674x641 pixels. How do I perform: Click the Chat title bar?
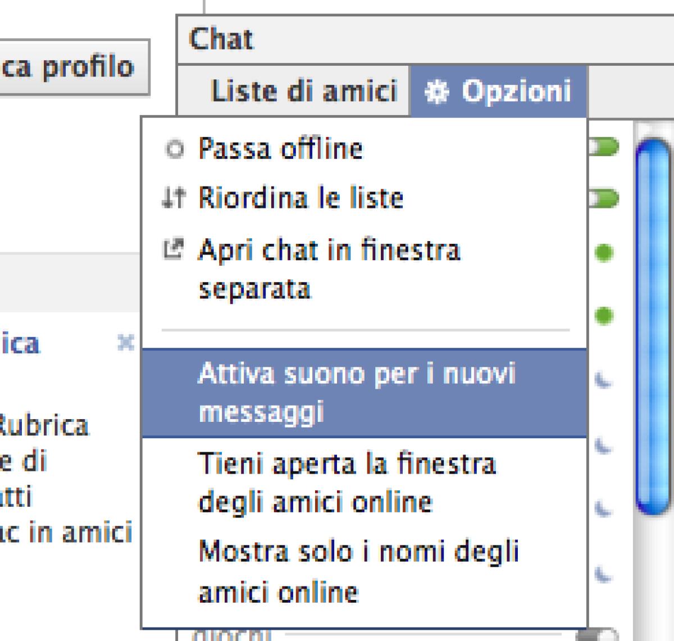click(x=425, y=39)
